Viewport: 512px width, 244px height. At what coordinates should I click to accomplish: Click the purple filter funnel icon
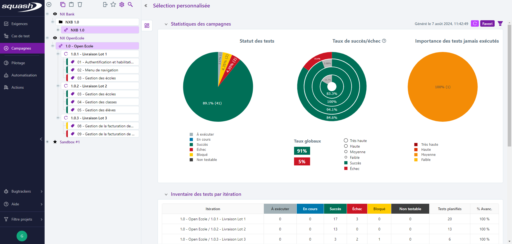coord(500,24)
